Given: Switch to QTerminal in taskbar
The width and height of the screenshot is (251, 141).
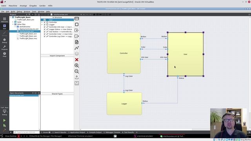Looking at the screenshot, I should [x=80, y=136].
